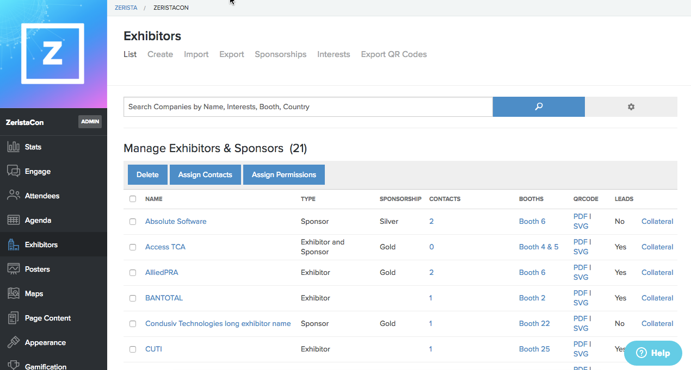Click the Agenda grid icon
The image size is (691, 370).
click(13, 220)
